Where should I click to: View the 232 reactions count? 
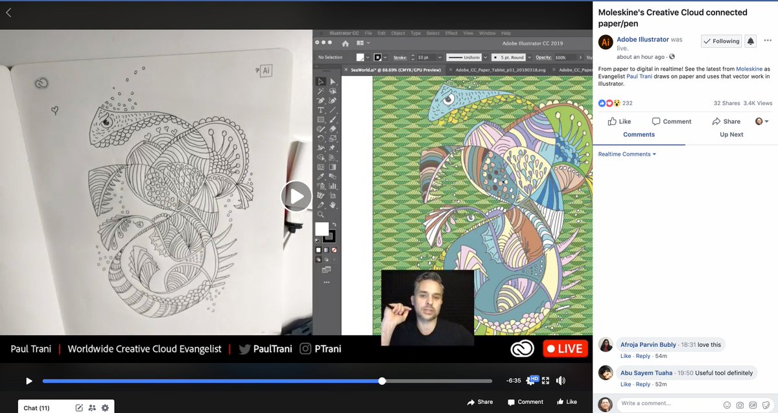coord(627,103)
